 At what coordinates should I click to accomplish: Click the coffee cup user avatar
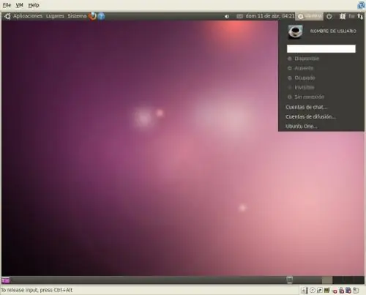tap(295, 31)
